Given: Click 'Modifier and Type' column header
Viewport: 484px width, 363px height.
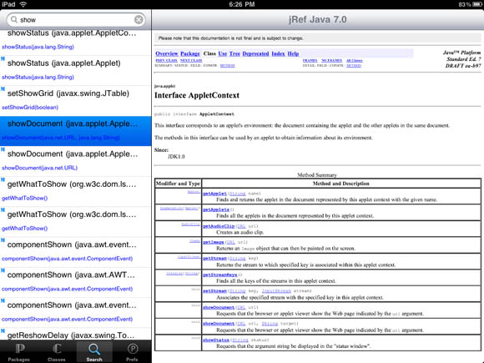Looking at the screenshot, I should click(178, 184).
